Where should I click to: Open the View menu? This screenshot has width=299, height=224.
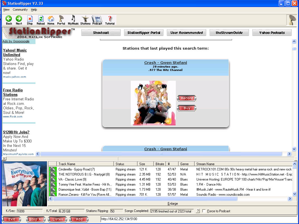click(6, 10)
